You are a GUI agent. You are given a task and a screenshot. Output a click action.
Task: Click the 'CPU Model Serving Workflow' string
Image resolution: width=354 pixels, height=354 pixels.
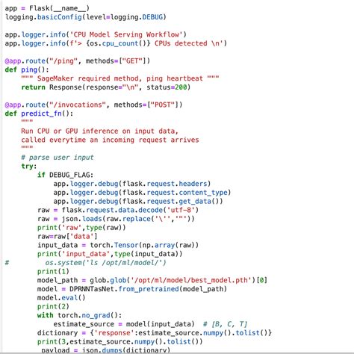pos(126,34)
